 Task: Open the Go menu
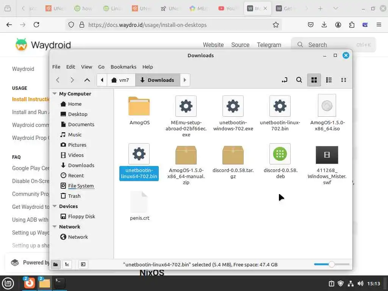tap(101, 67)
